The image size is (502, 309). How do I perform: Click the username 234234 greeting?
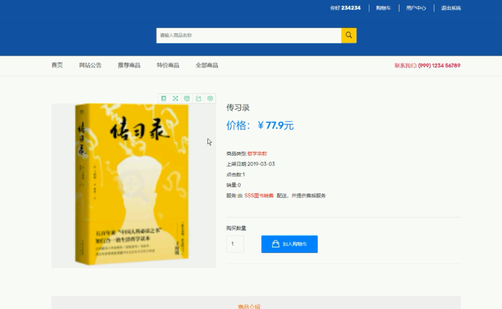coord(346,8)
